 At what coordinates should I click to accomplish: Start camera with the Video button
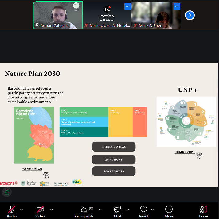(x=40, y=211)
